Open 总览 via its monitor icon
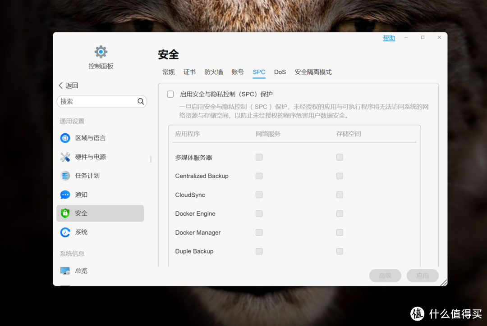 pos(65,271)
